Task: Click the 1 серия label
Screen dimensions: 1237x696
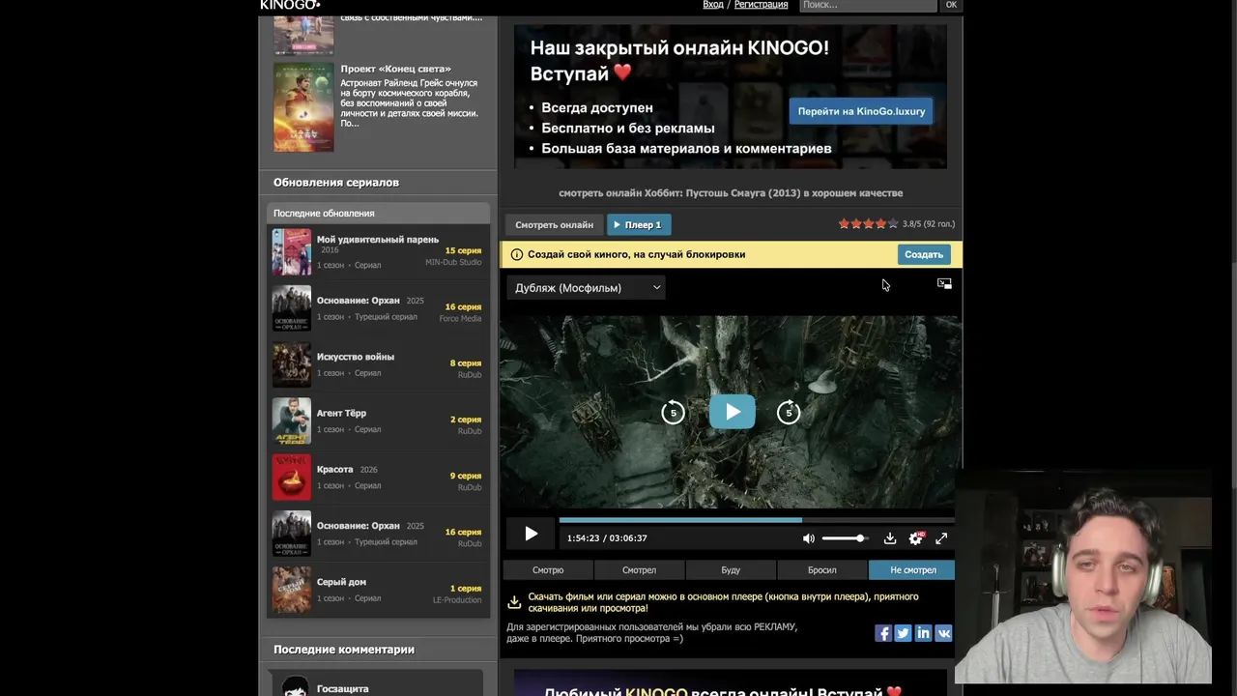Action: [x=466, y=588]
